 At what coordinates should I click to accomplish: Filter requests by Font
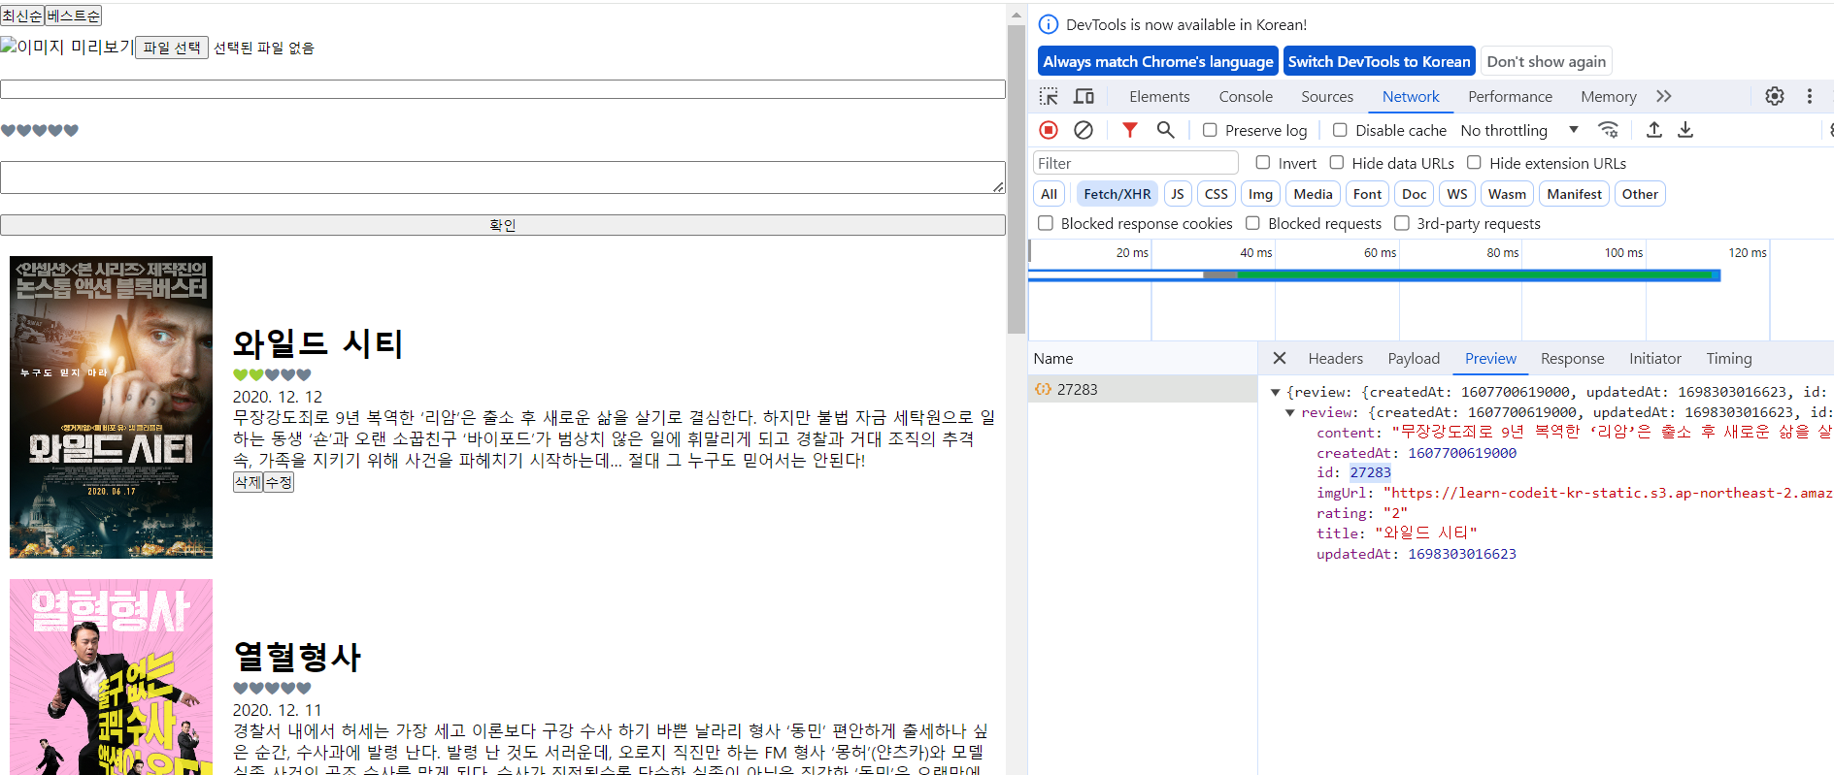coord(1367,194)
